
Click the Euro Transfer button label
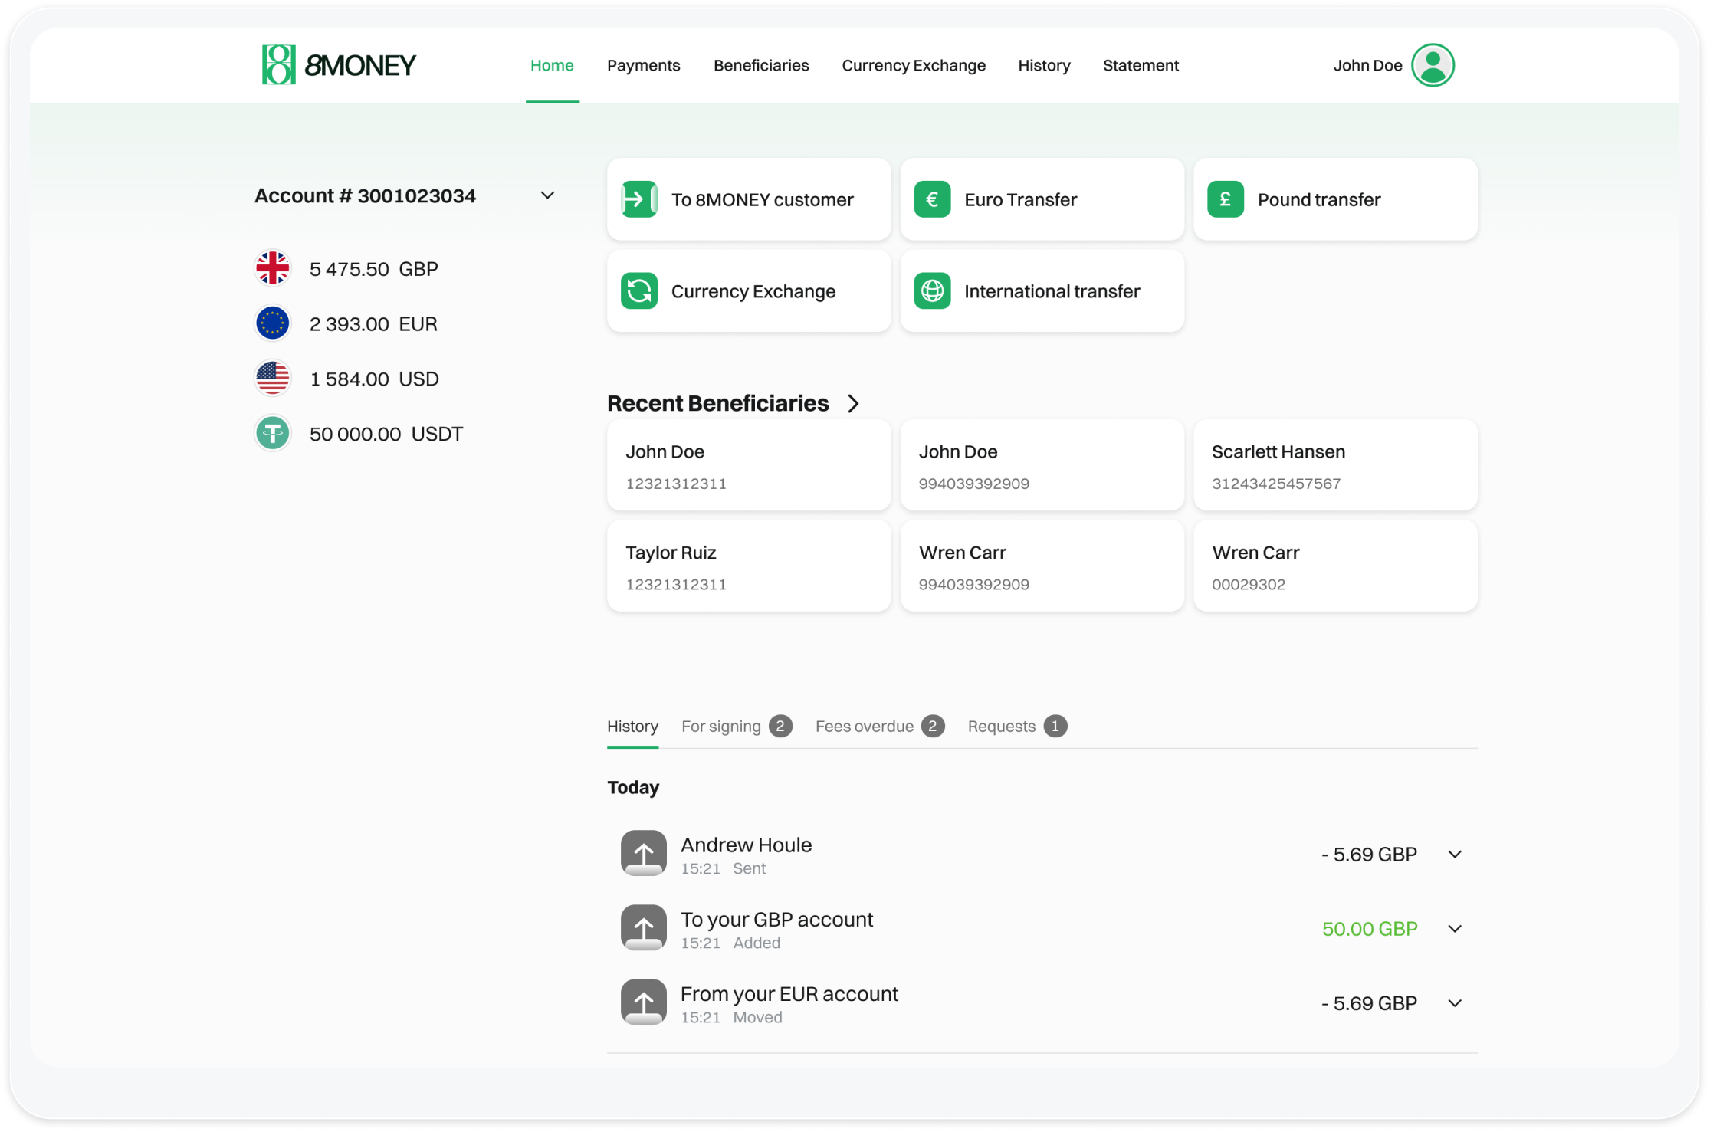pyautogui.click(x=1020, y=199)
